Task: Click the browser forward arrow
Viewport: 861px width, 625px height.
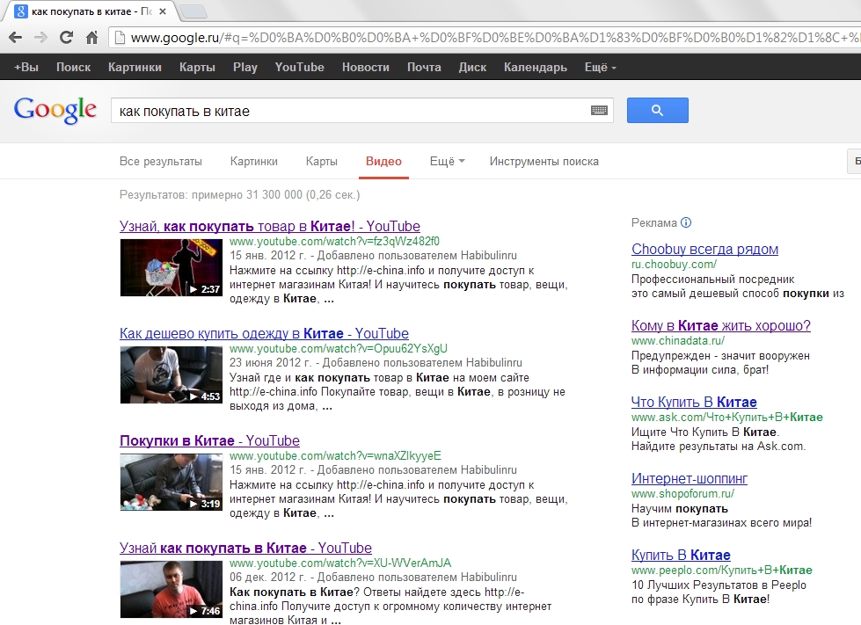Action: [x=40, y=37]
